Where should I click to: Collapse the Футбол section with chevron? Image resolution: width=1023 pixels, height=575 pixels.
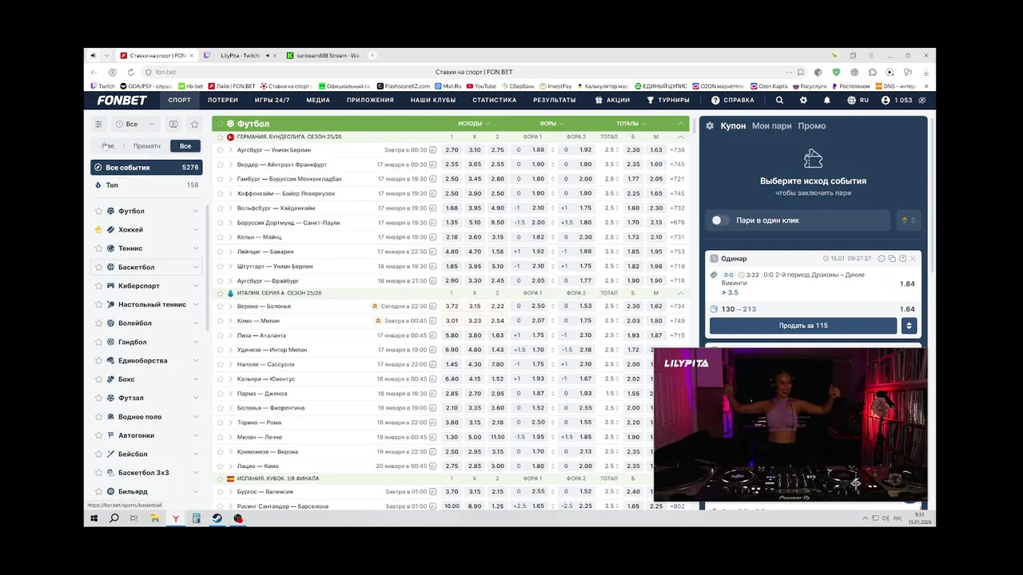[x=681, y=124]
